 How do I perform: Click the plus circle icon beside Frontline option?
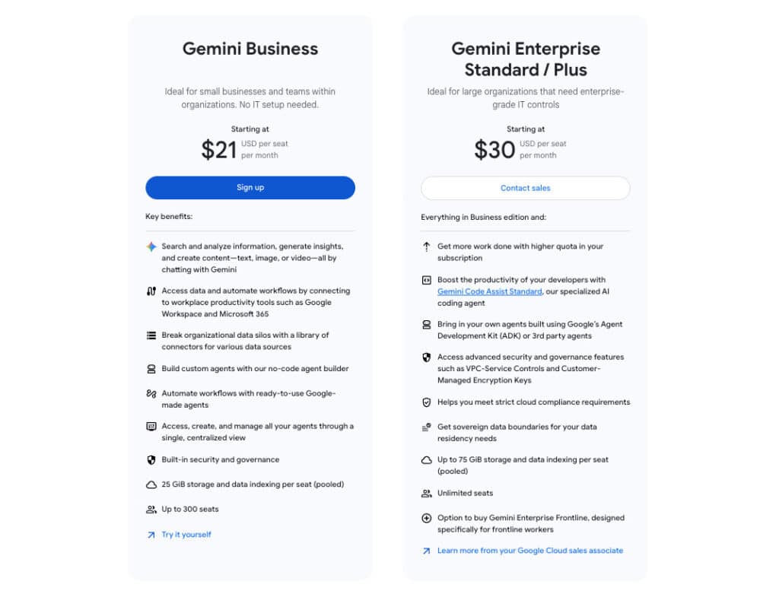pyautogui.click(x=427, y=519)
